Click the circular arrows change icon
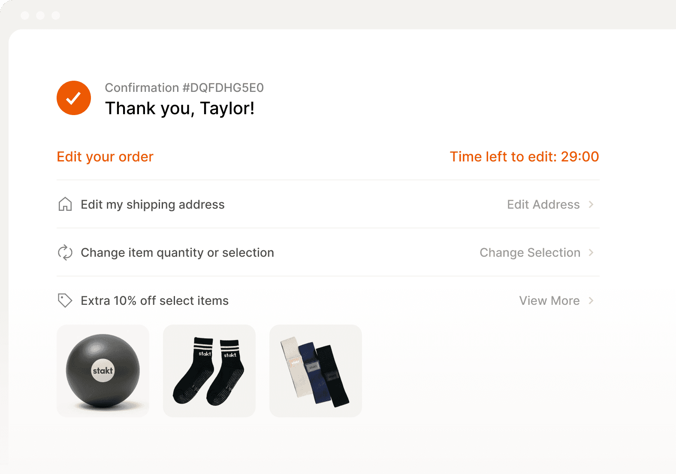676x474 pixels. pos(65,252)
